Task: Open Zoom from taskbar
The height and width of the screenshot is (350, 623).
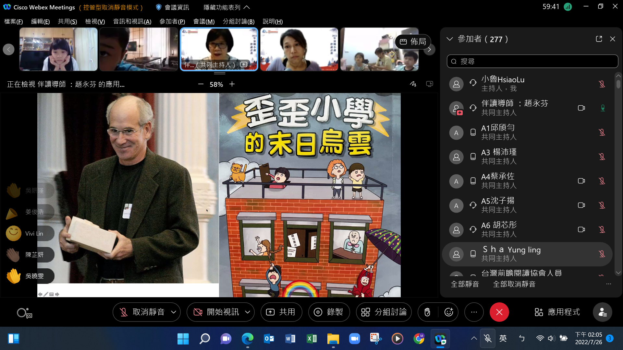Action: tap(354, 339)
